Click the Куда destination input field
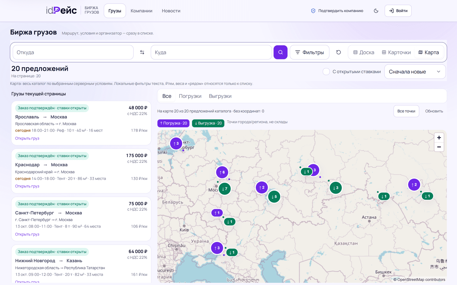The image size is (457, 285). point(211,52)
